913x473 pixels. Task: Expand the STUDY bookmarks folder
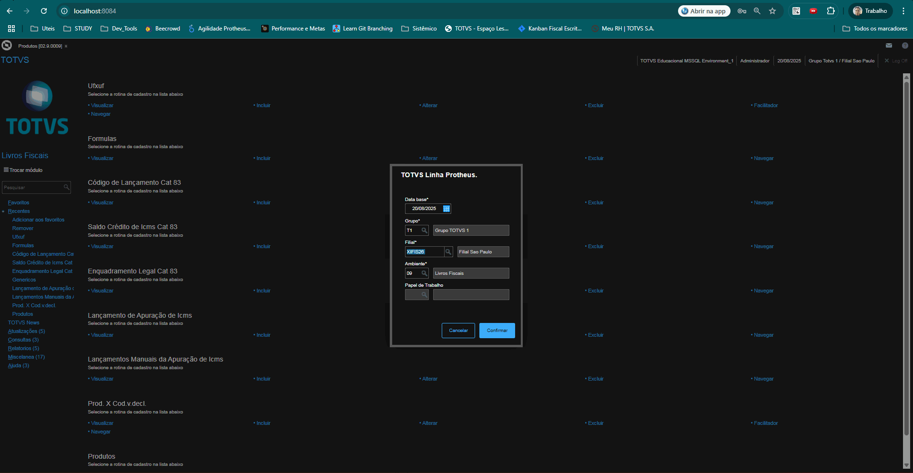78,29
